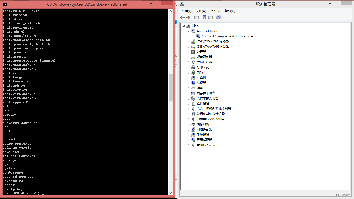Click the tombstones line in cmd

pyautogui.click(x=13, y=173)
